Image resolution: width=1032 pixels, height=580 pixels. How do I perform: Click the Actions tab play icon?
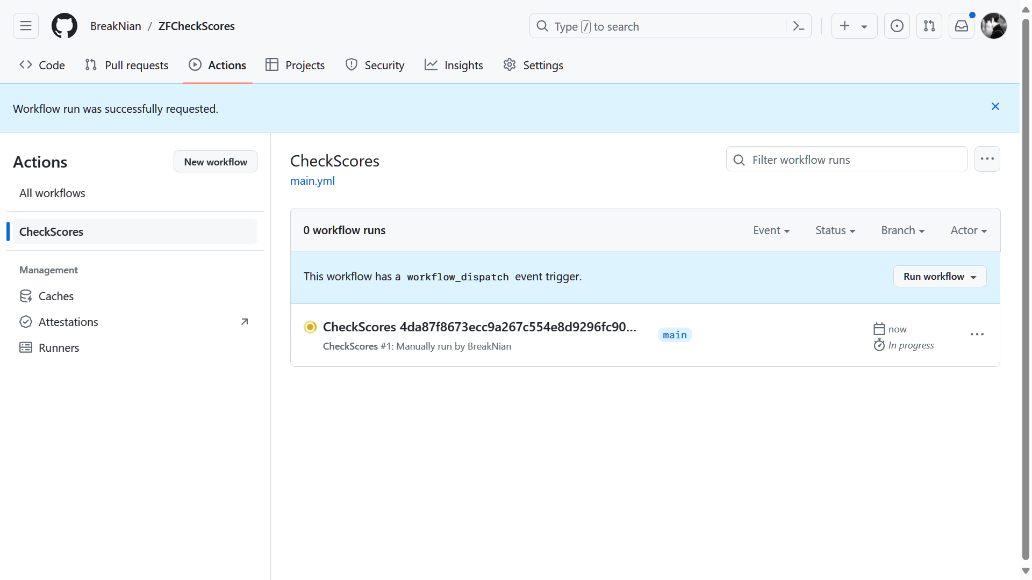coord(195,65)
